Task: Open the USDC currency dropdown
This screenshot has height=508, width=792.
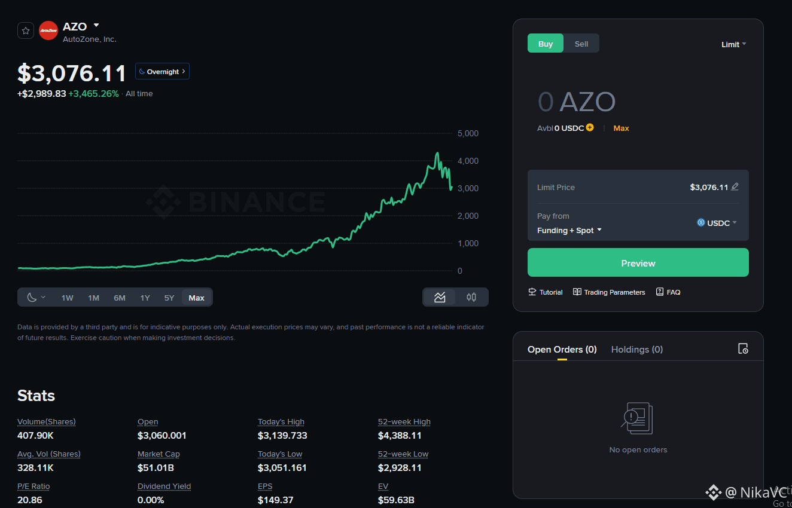Action: [717, 223]
